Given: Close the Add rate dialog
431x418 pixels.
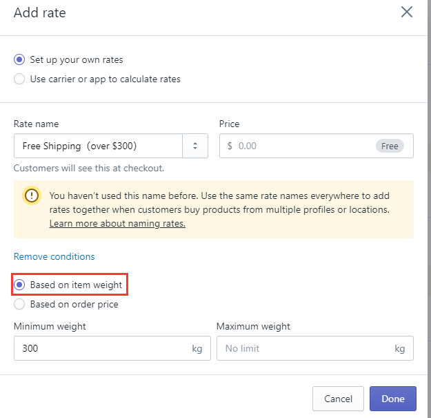Looking at the screenshot, I should click(x=407, y=12).
